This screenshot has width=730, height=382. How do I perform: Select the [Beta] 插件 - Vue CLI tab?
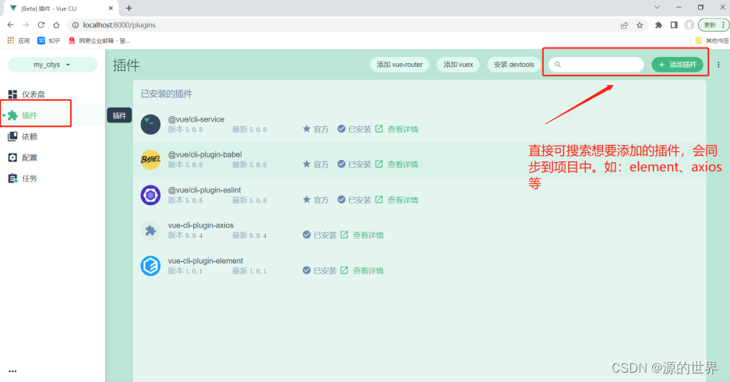pyautogui.click(x=61, y=9)
